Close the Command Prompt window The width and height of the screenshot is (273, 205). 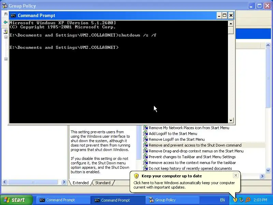231,15
